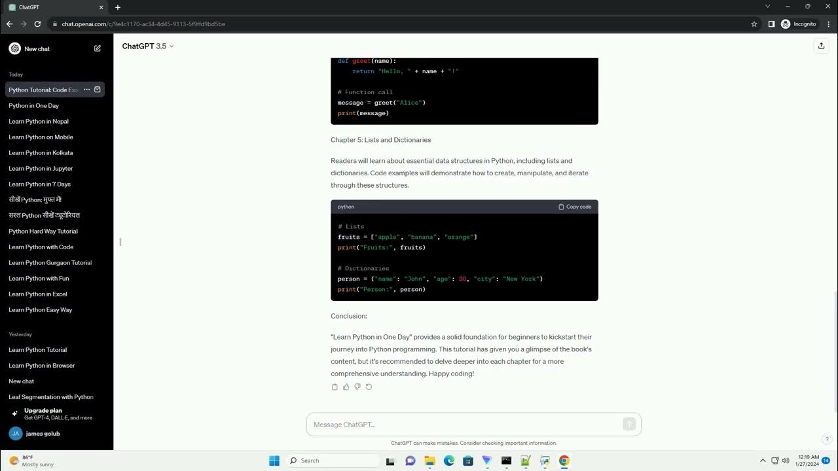Click the Upgrade plan sparkle icon
Viewport: 838px width, 471px height.
15,413
